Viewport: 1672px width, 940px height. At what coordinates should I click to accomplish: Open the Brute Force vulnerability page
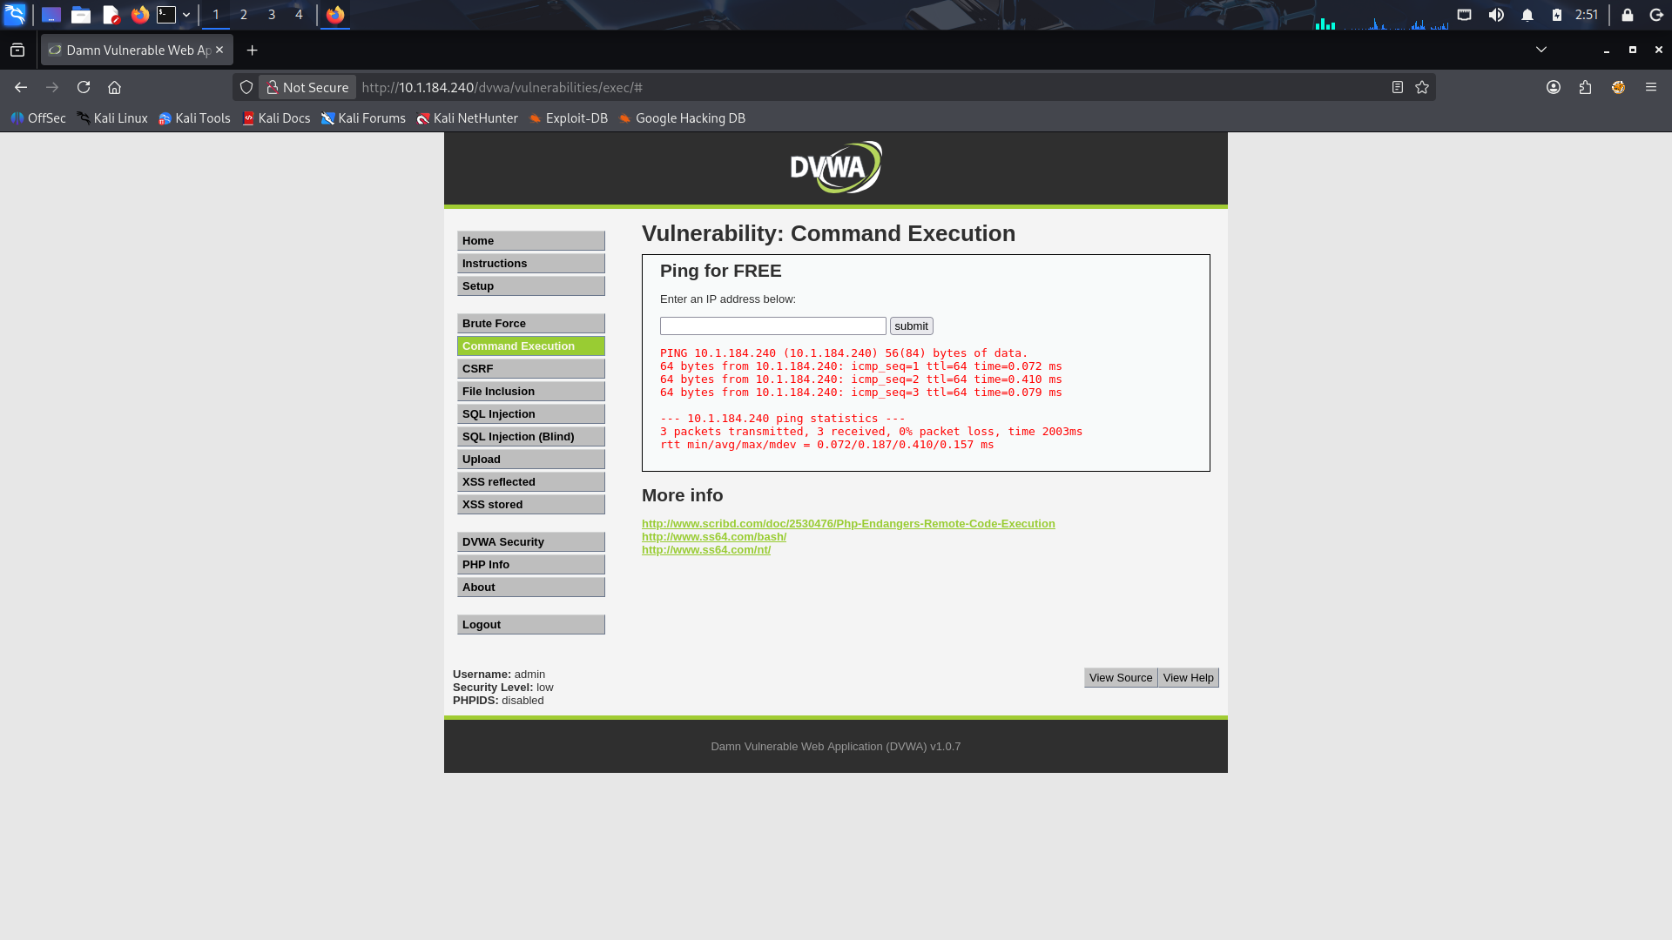(x=531, y=324)
